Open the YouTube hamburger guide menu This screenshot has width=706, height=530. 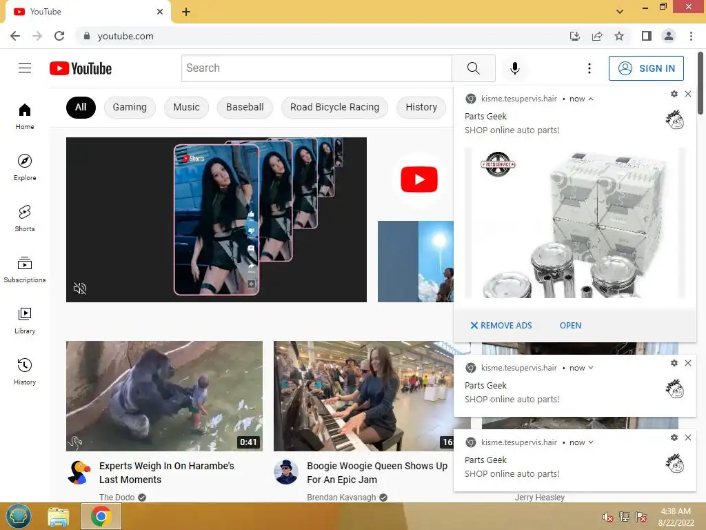[x=25, y=68]
